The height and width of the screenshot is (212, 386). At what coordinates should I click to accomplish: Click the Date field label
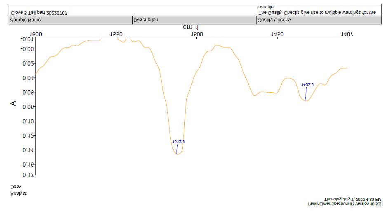pyautogui.click(x=16, y=186)
